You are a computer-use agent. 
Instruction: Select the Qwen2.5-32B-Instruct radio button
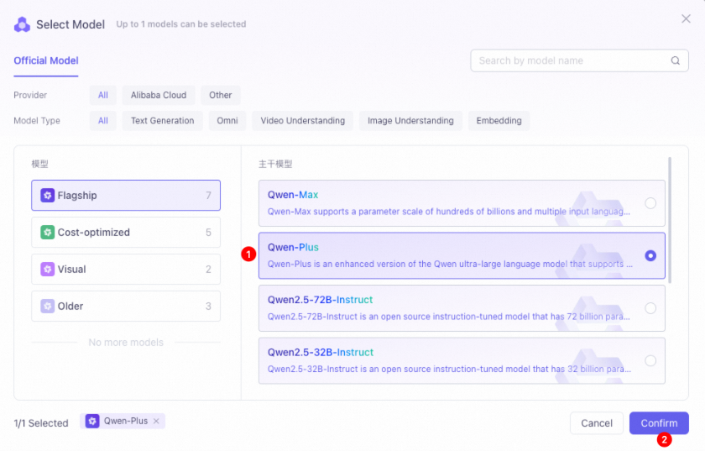[650, 361]
